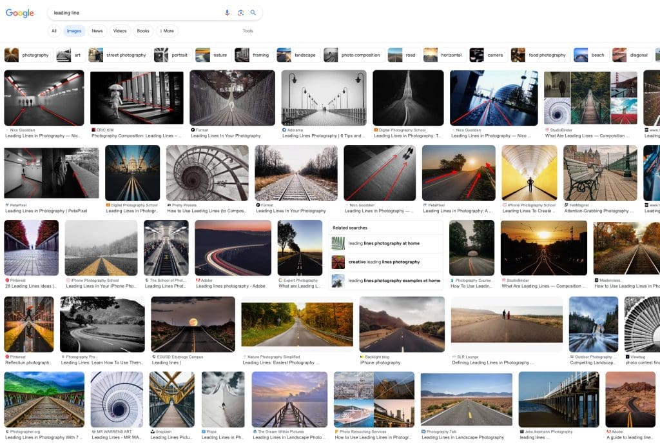Image resolution: width=660 pixels, height=443 pixels.
Task: Pick the food photography filter chip
Action: [x=539, y=55]
